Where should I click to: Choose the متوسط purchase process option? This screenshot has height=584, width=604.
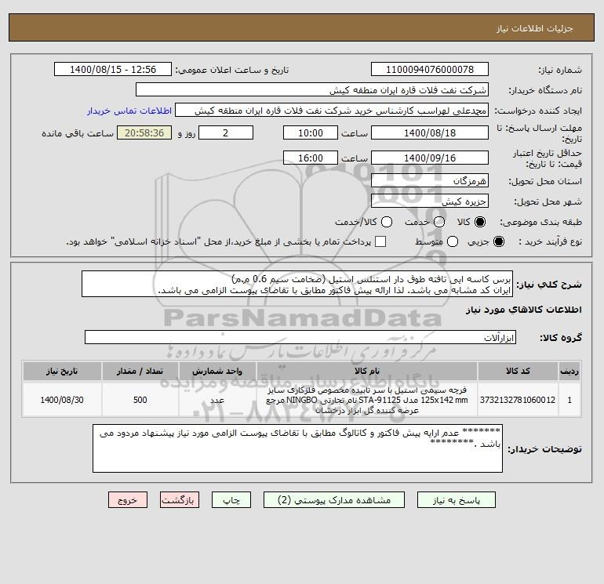click(453, 241)
